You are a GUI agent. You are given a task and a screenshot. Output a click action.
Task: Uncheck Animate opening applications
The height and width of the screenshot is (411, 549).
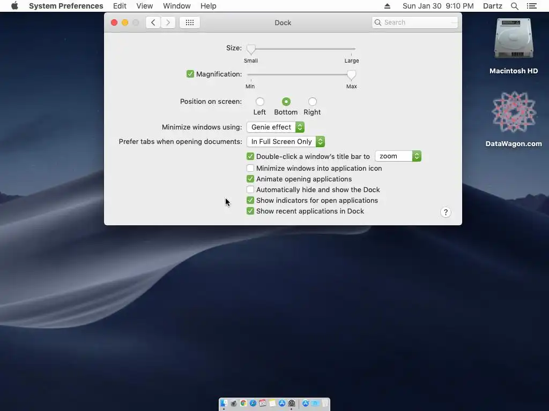(250, 179)
